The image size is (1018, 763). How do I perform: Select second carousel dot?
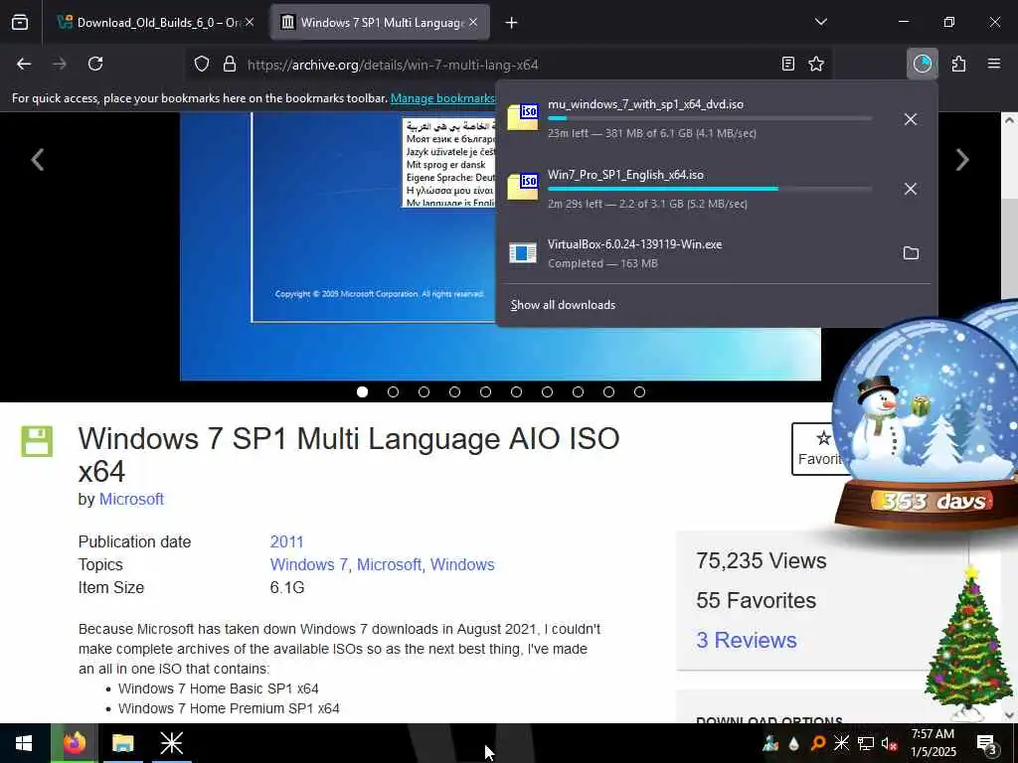[x=393, y=391]
